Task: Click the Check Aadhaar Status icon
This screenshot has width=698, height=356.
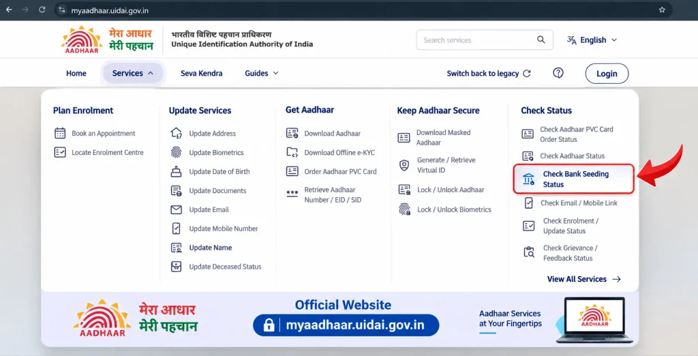Action: (528, 156)
